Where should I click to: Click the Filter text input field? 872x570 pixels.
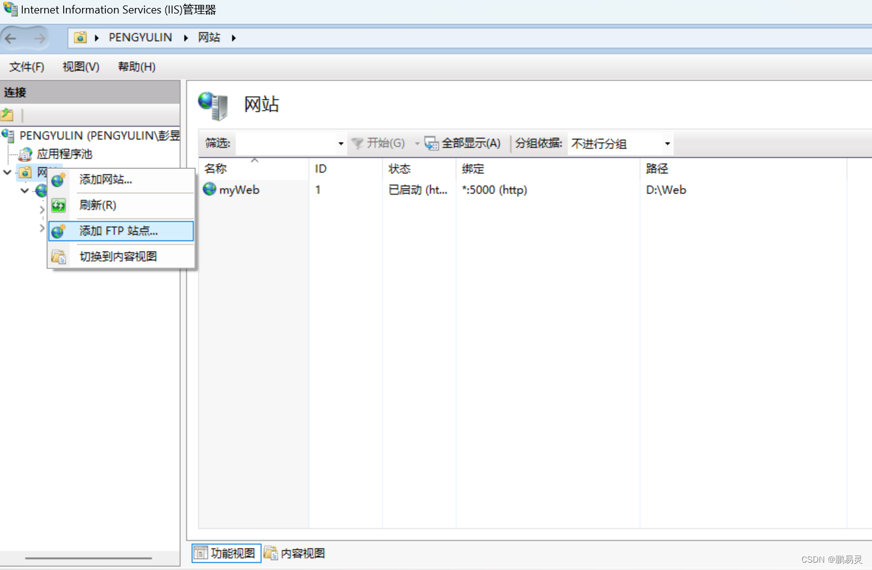coord(286,144)
